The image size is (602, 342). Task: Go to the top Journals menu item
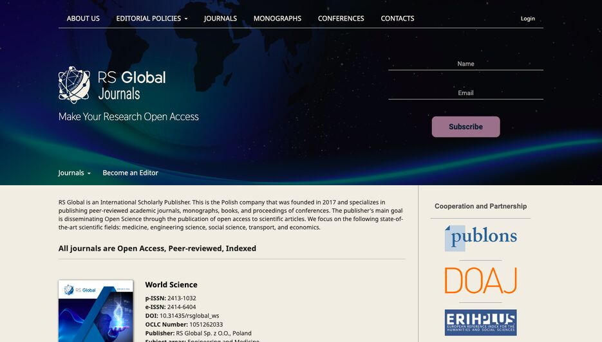click(220, 19)
